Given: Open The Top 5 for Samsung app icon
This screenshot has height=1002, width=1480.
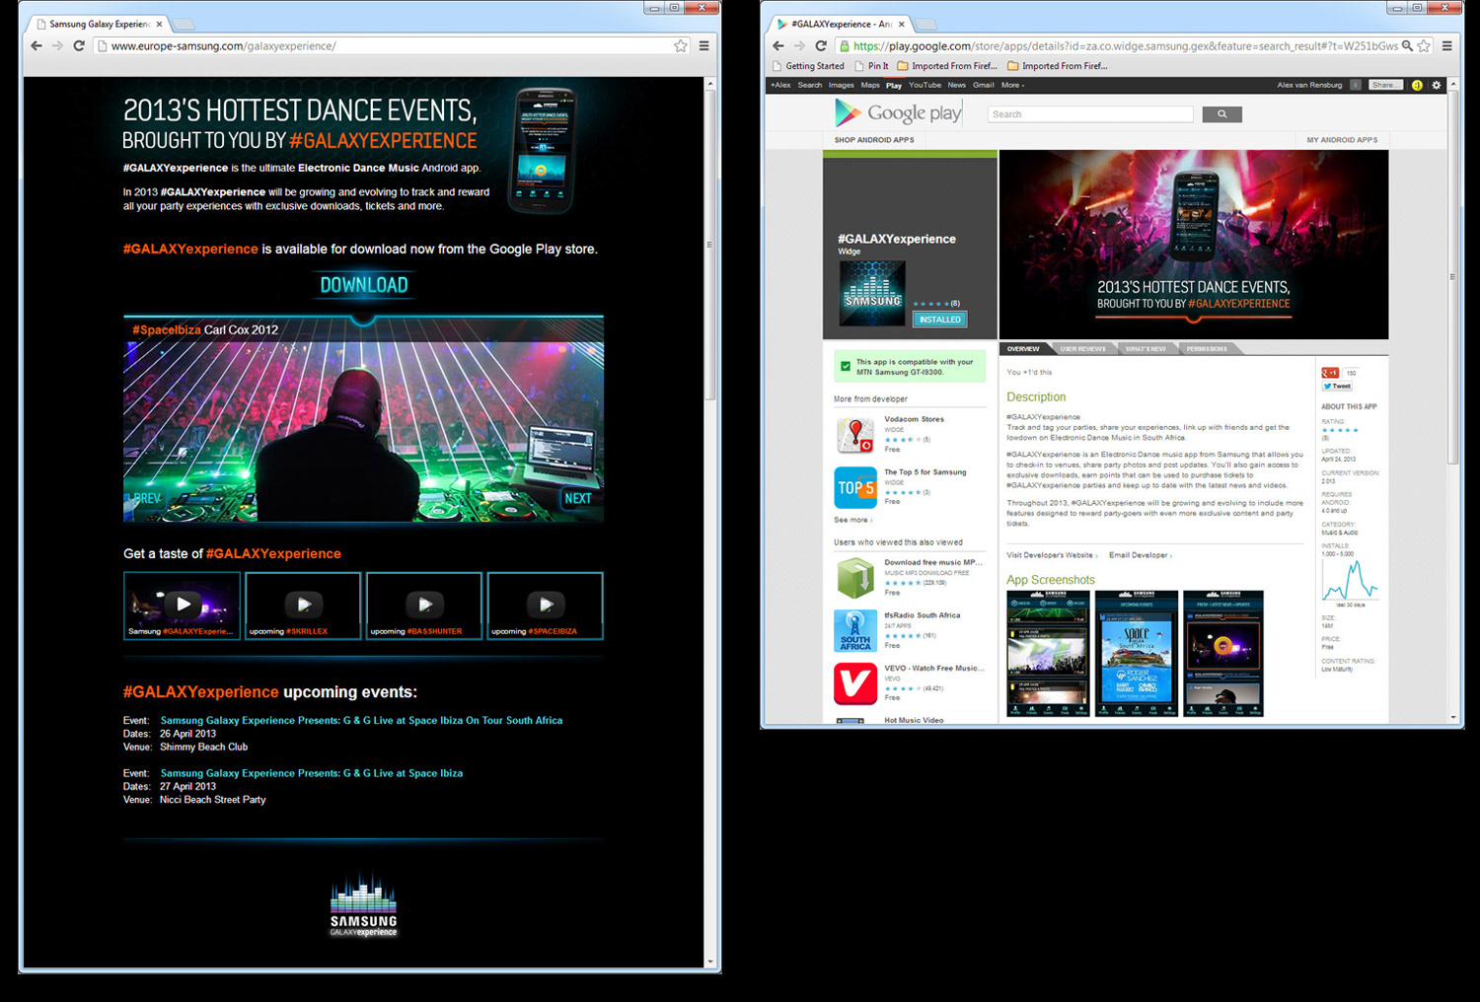Looking at the screenshot, I should 855,487.
